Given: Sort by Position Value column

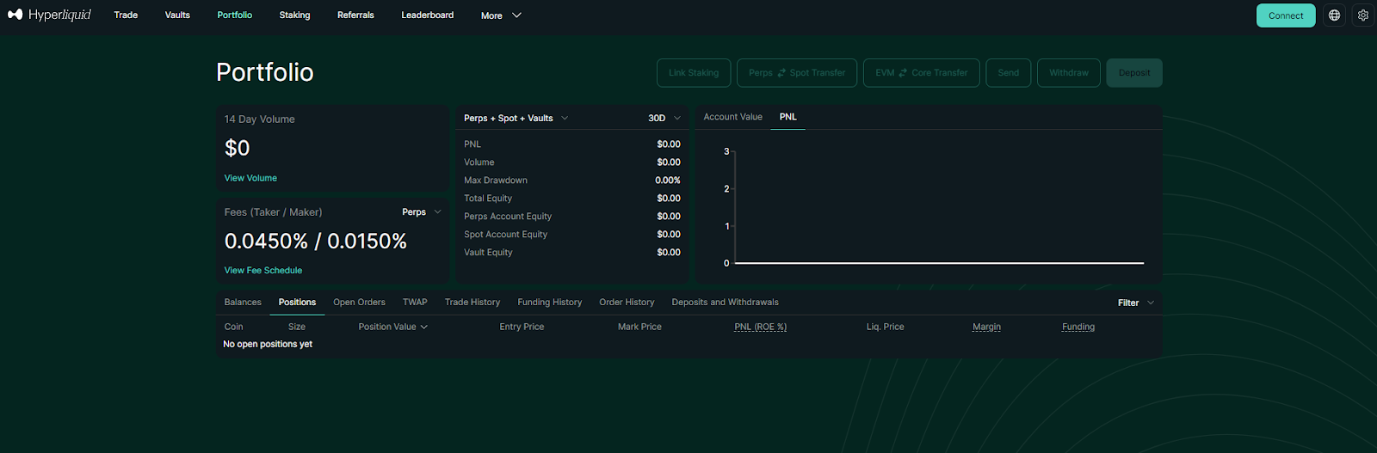Looking at the screenshot, I should (x=393, y=327).
